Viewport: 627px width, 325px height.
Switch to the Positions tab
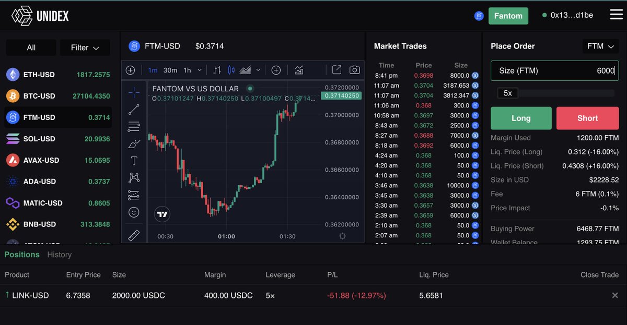tap(22, 255)
